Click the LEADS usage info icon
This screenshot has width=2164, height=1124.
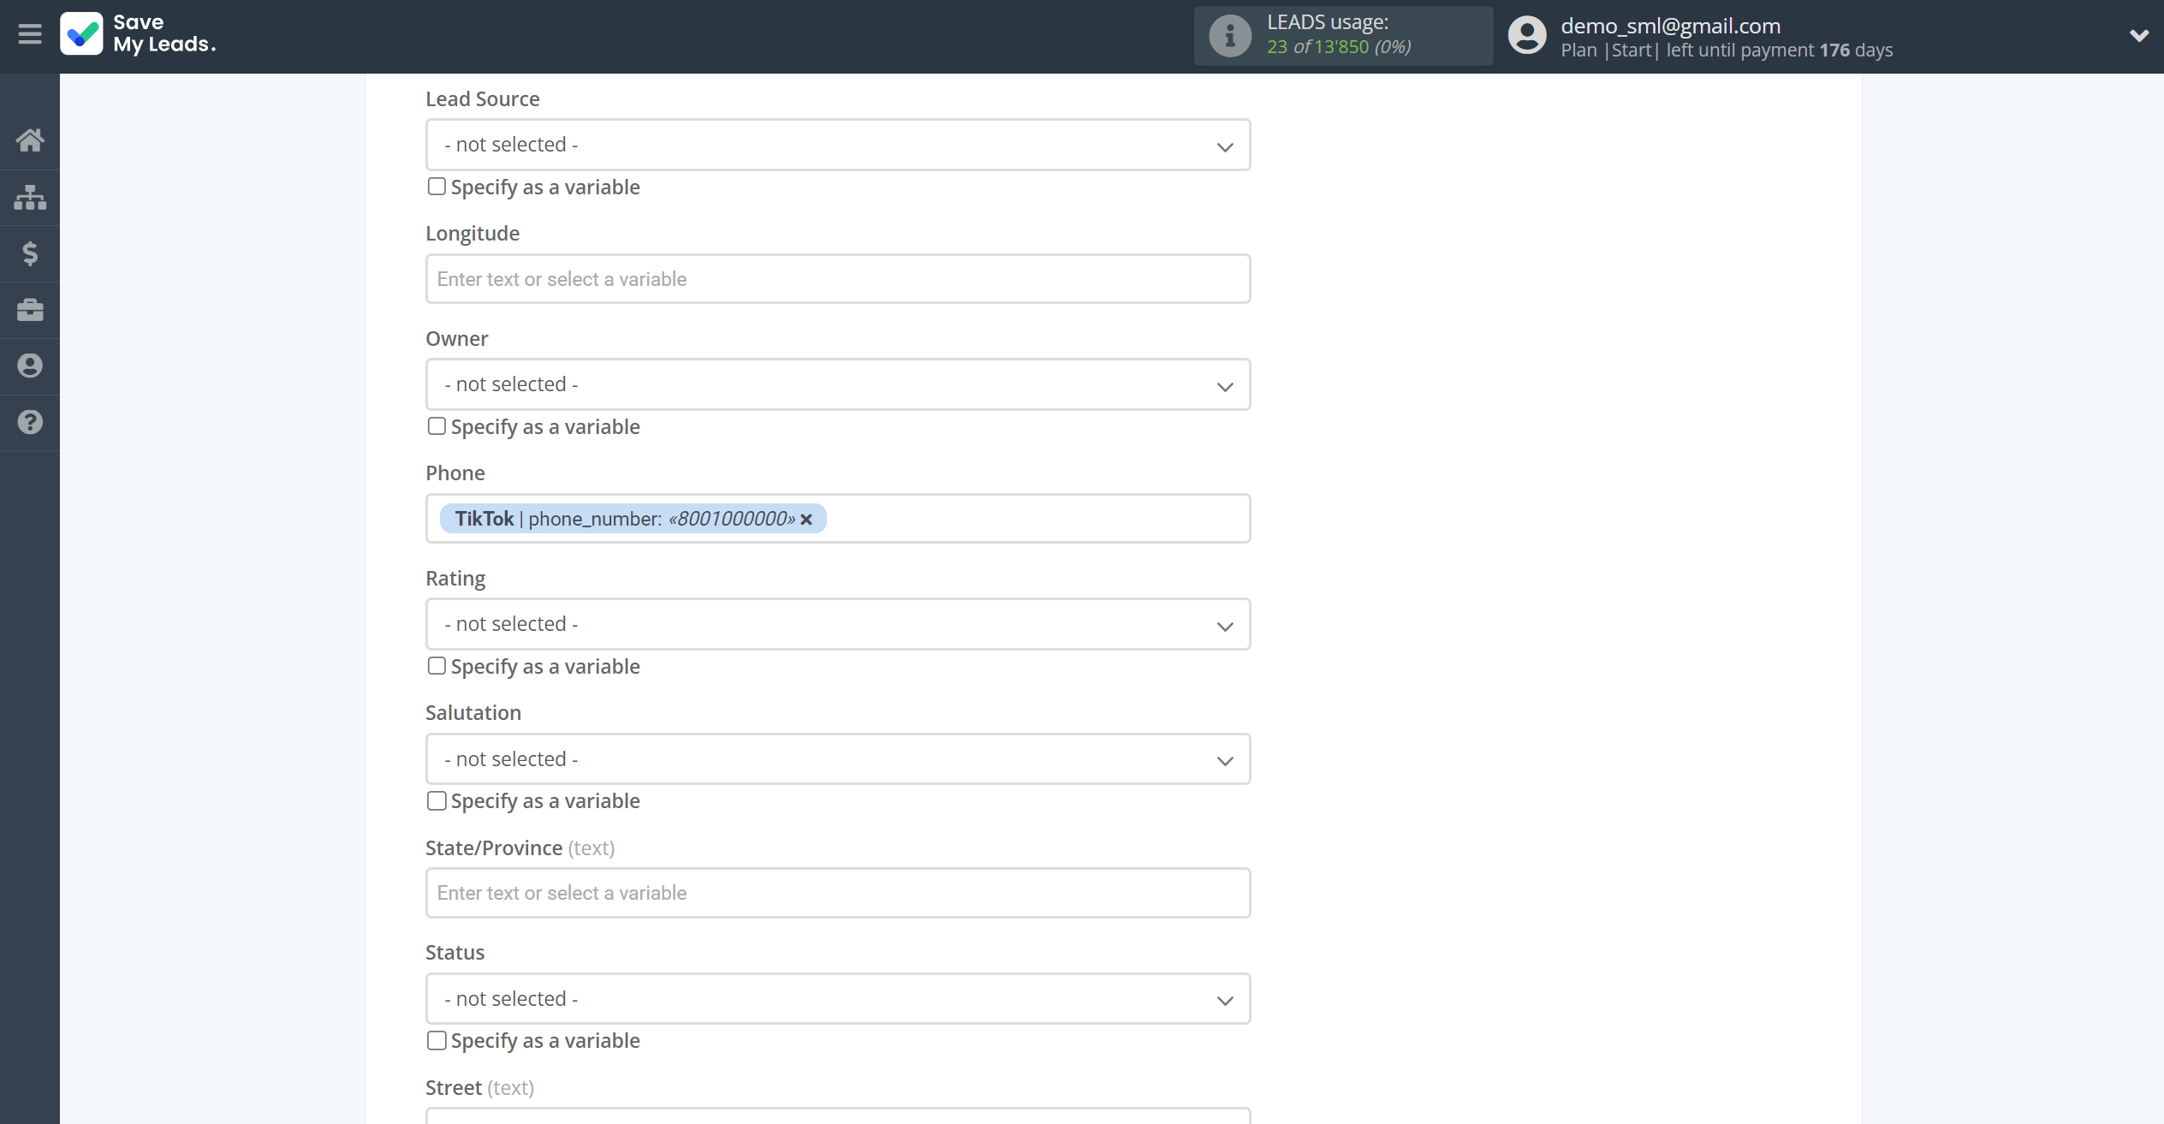1228,34
